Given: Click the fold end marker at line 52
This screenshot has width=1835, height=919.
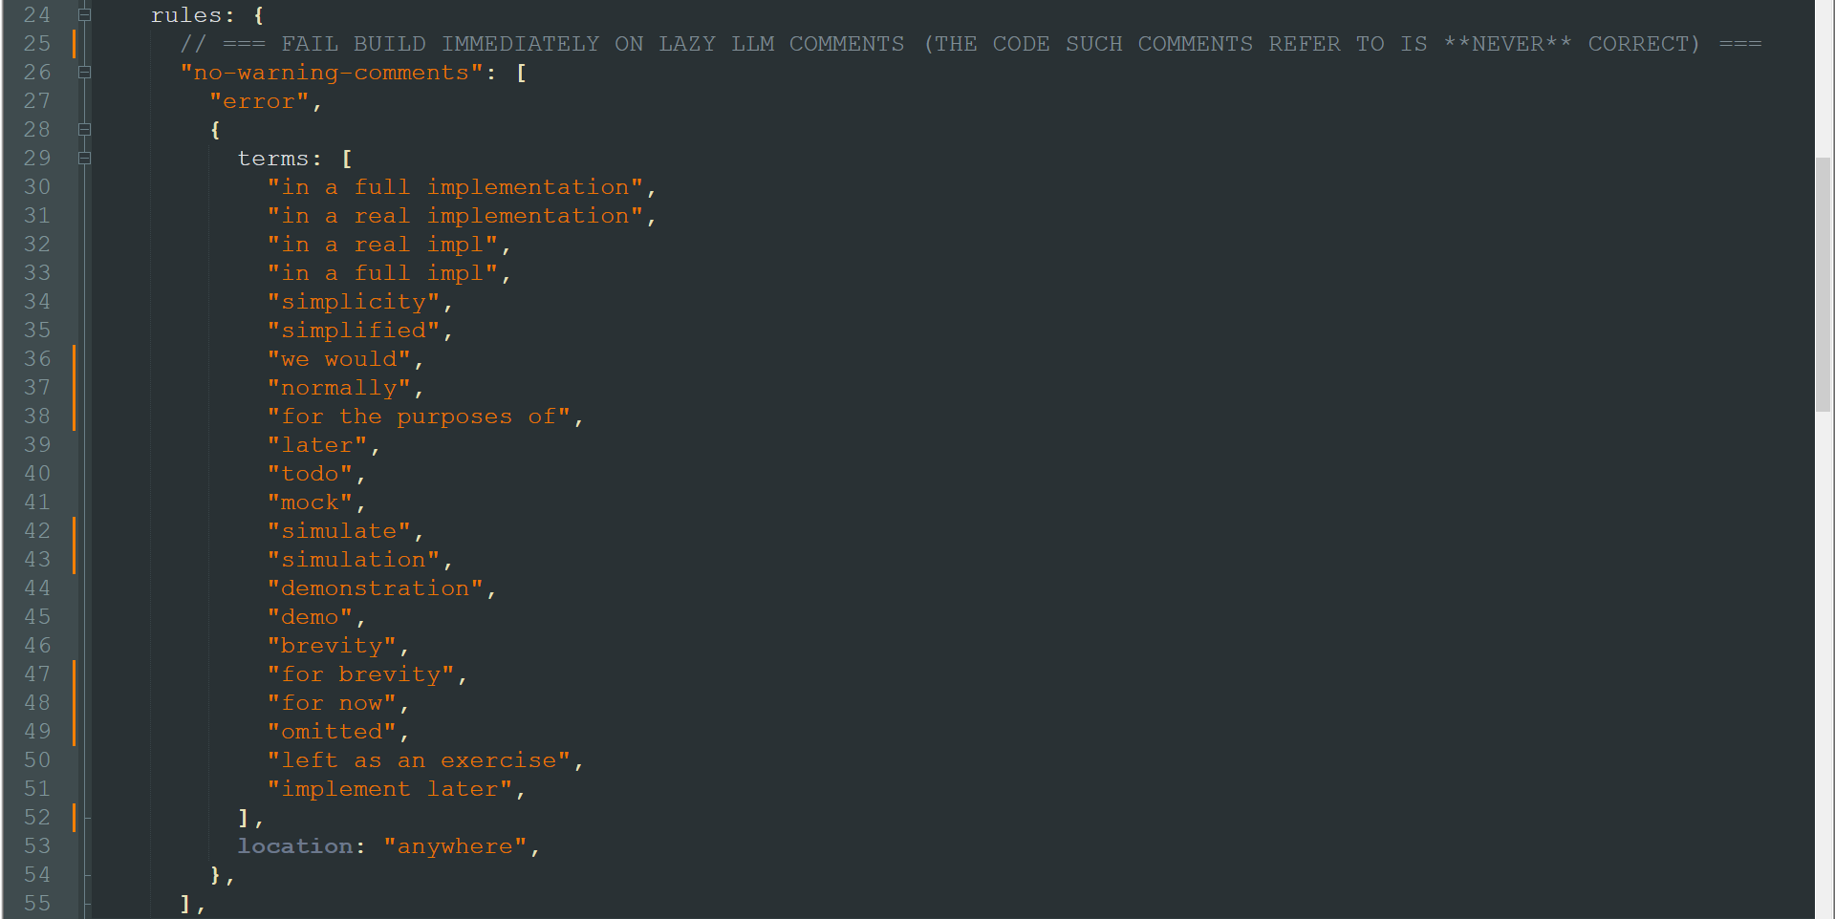Looking at the screenshot, I should [86, 818].
